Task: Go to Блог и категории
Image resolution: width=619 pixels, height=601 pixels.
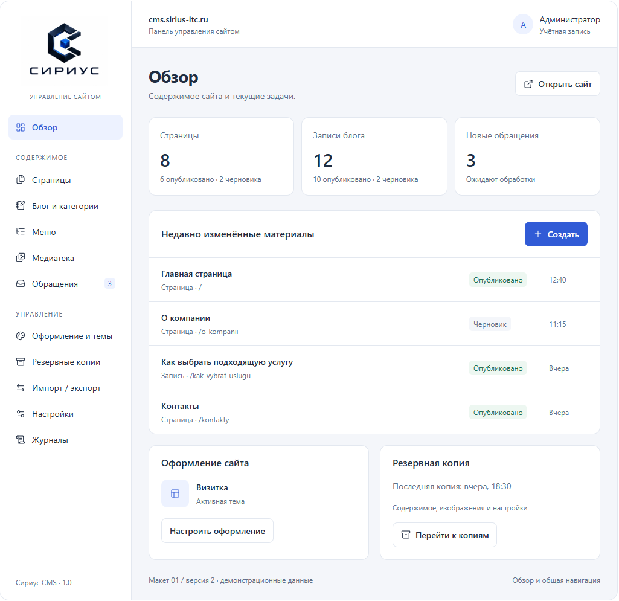Action: pyautogui.click(x=66, y=206)
